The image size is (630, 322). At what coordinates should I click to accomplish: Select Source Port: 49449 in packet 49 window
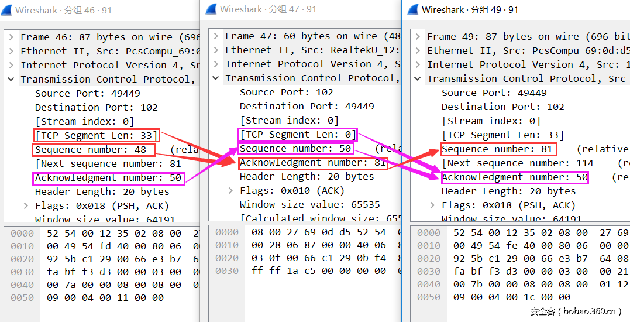(494, 93)
